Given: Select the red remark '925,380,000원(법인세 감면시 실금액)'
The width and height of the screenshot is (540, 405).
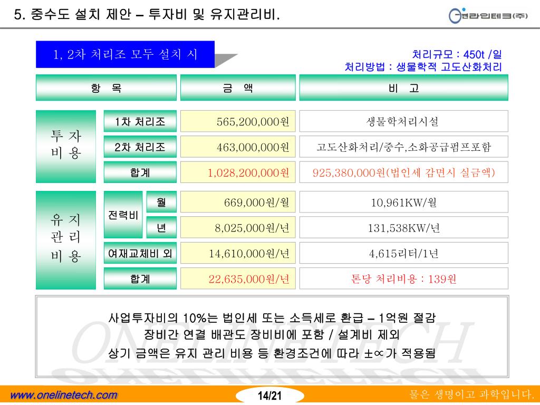Looking at the screenshot, I should pyautogui.click(x=403, y=172).
